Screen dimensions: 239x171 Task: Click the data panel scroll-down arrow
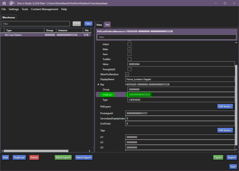pos(236,149)
